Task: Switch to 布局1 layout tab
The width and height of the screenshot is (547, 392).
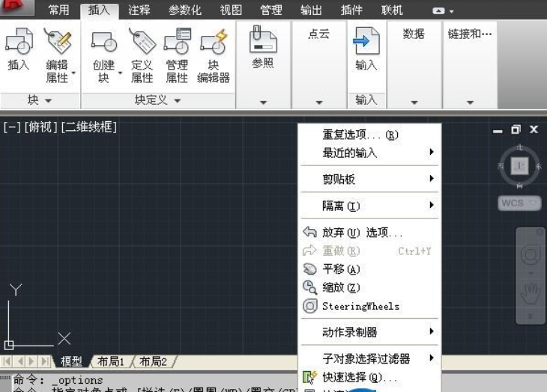Action: (111, 361)
